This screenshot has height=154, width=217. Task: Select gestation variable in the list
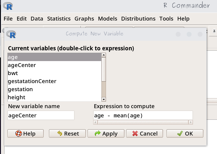pyautogui.click(x=20, y=89)
